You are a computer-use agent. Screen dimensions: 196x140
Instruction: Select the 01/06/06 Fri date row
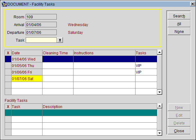pyautogui.click(x=27, y=72)
